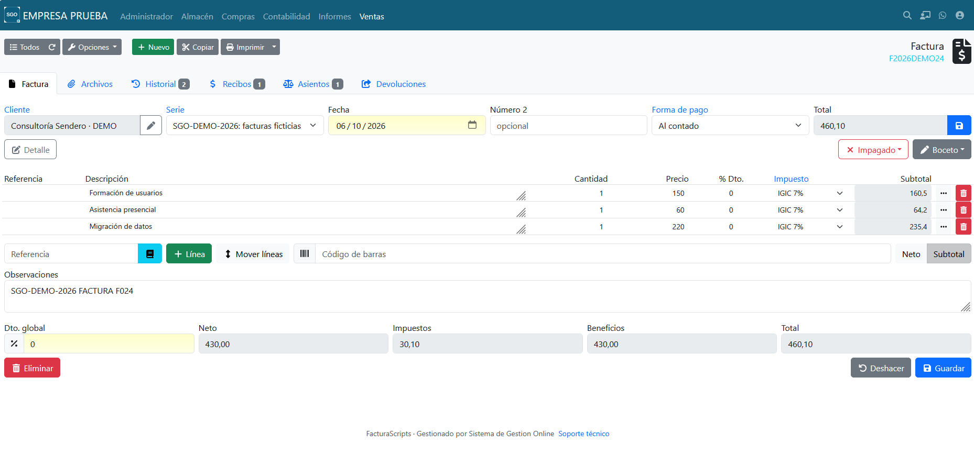
Task: Click the Deshacer button
Action: 881,368
